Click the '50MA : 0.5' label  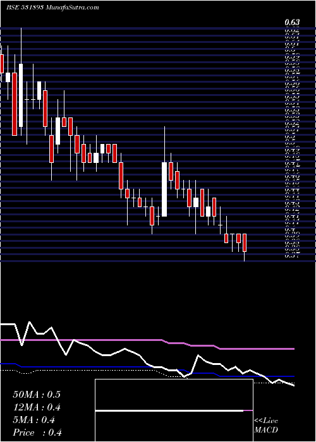point(37,395)
